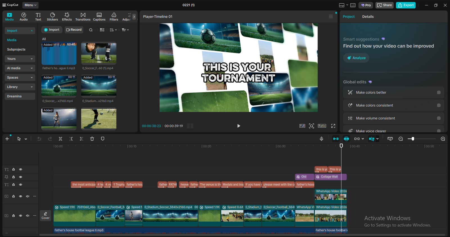The image size is (450, 237).
Task: Click the player hamburger menu icon
Action: click(x=331, y=17)
